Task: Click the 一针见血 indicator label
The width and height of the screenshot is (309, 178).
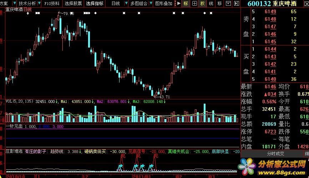Action: [14, 126]
